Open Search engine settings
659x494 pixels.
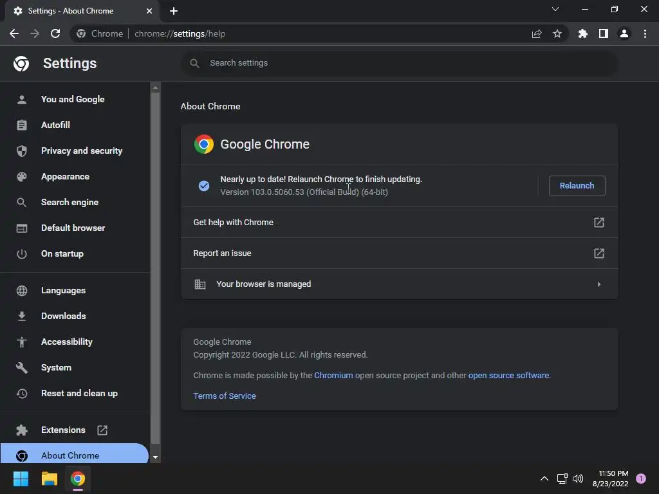pos(75,202)
